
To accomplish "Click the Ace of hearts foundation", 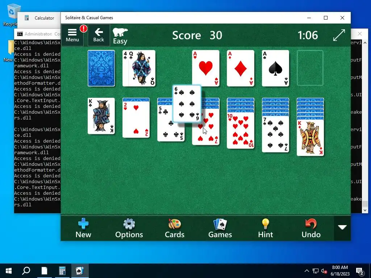I will (x=206, y=68).
